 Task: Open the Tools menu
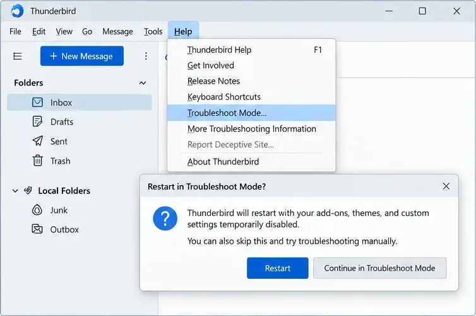(153, 31)
